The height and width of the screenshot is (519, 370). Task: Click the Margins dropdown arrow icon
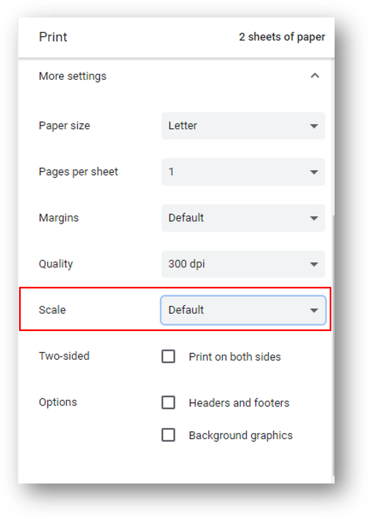pos(314,218)
